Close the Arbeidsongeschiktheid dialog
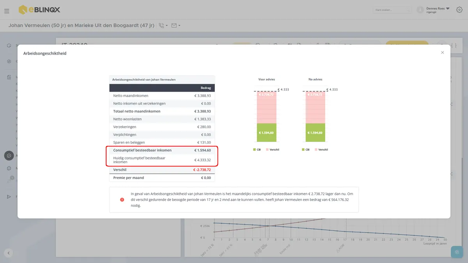 pyautogui.click(x=442, y=53)
